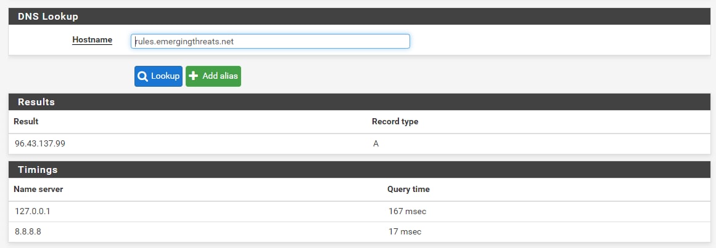
Task: Click the underlined Hostname label
Action: (93, 40)
